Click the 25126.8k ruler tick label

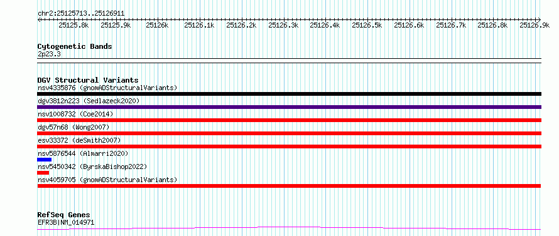click(492, 25)
